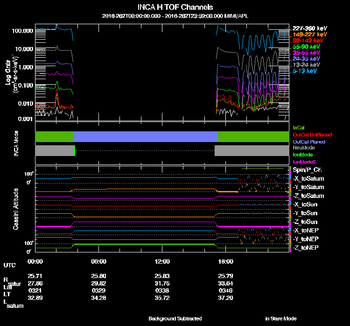Choose the magenta 35-55 keV channel label
Screen dimensions: 350x326
pos(306,53)
